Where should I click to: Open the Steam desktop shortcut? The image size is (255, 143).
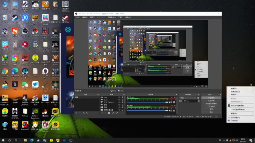15,19
